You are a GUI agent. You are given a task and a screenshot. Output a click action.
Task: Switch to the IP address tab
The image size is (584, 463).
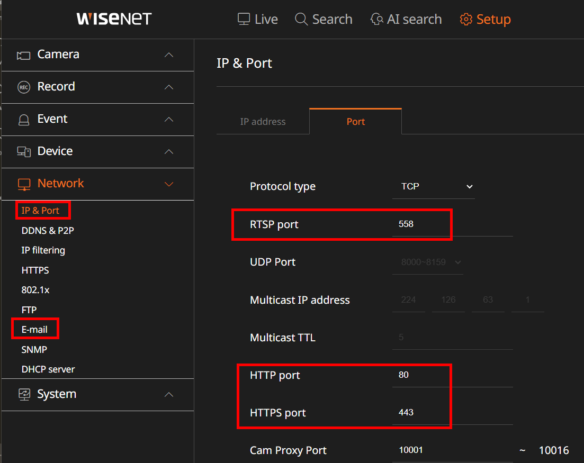(263, 122)
